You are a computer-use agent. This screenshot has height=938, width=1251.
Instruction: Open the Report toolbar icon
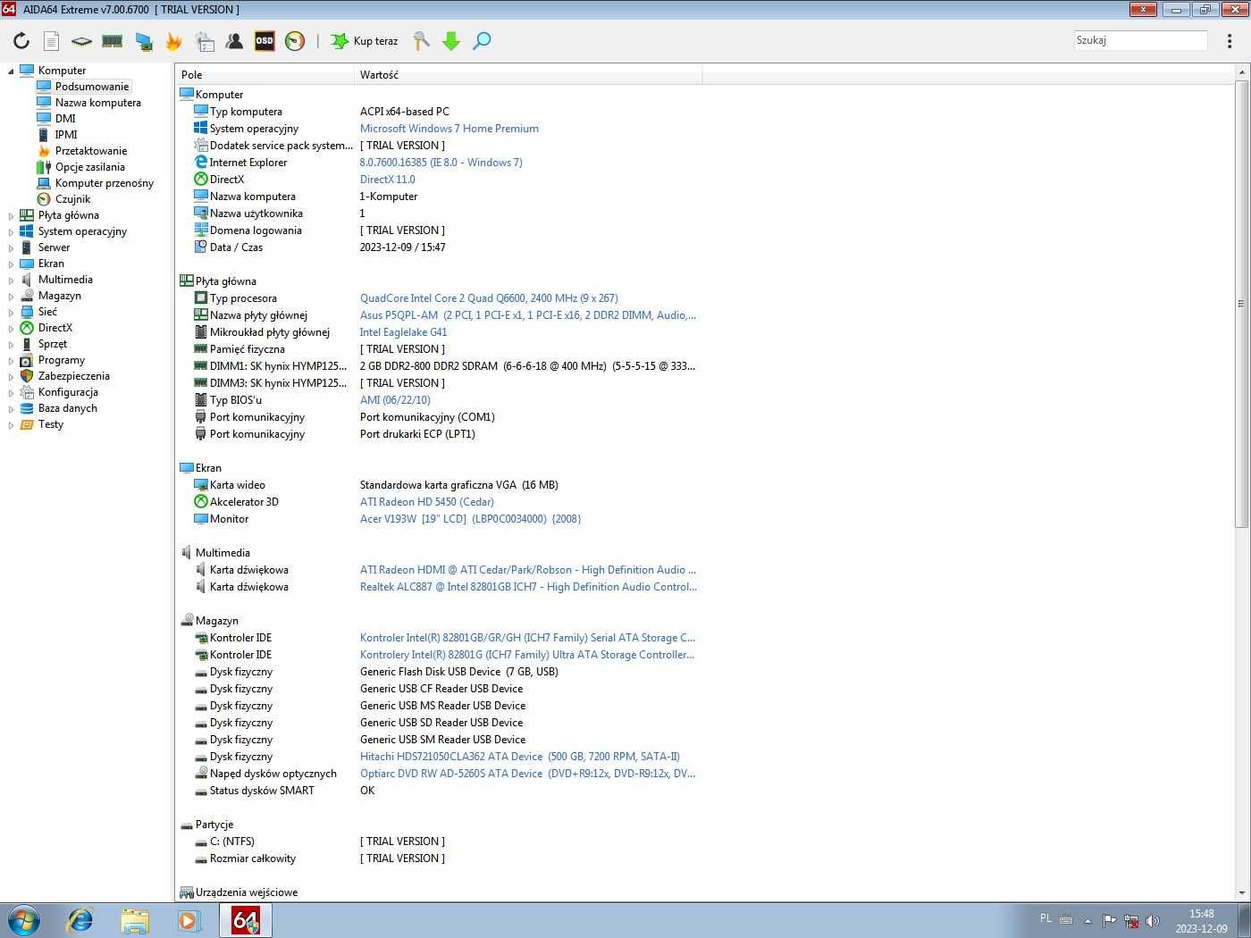[51, 41]
